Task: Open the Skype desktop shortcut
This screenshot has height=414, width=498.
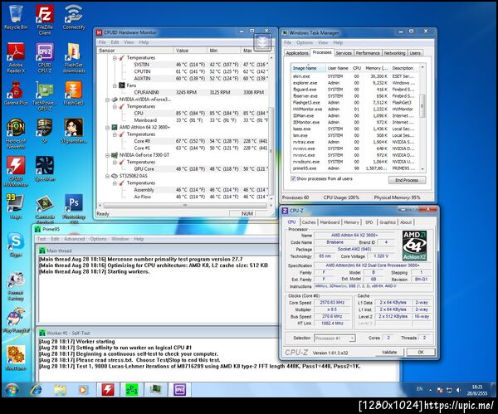Action: click(16, 245)
